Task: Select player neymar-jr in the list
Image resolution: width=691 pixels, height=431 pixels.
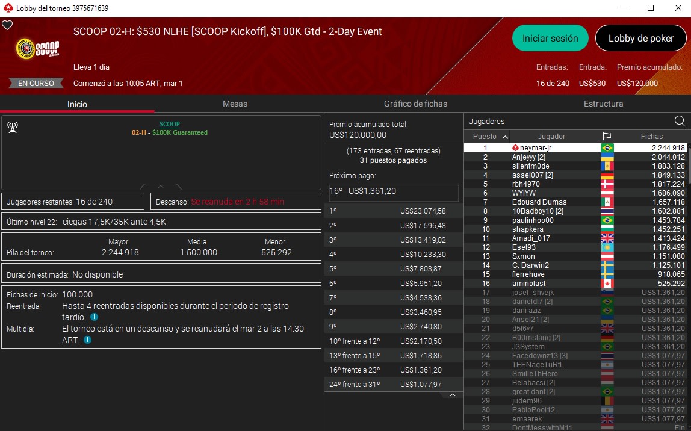Action: pos(575,148)
